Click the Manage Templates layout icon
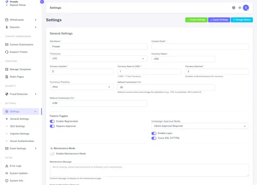 (x=7, y=69)
